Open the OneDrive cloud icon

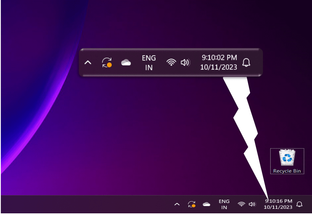point(206,205)
